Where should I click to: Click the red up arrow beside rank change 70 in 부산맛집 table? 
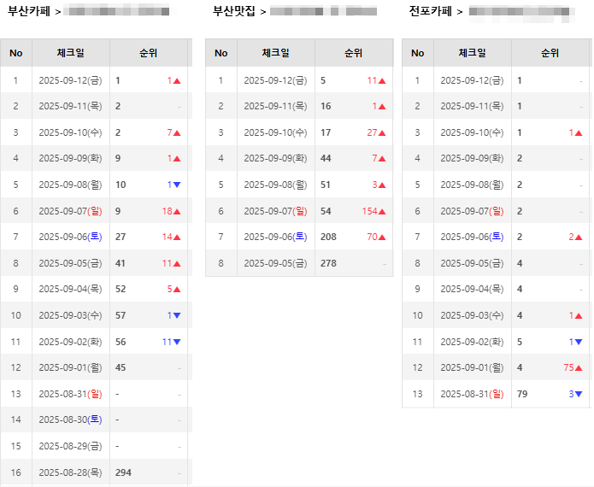pyautogui.click(x=382, y=238)
